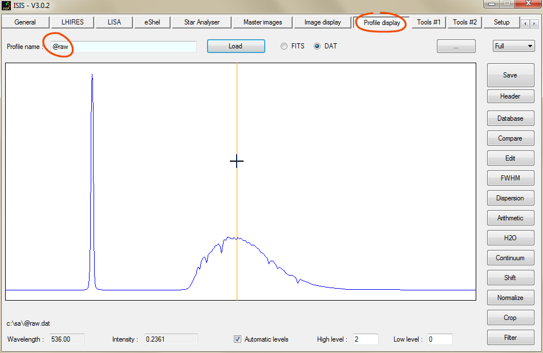Viewport: 543px width, 353px height.
Task: Click the Continuum button
Action: click(510, 258)
